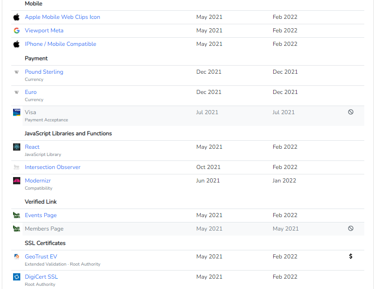Click the Mobile section heading
376x289 pixels.
tap(33, 4)
